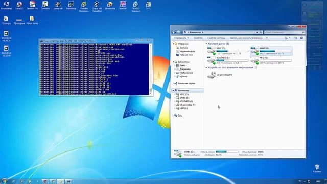Viewport: 327px width, 184px height.
Task: Open the UltraISO desktop shortcut
Action: pyautogui.click(x=19, y=5)
